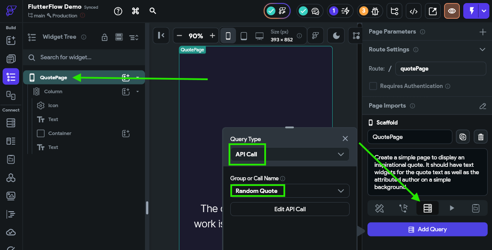The height and width of the screenshot is (250, 492).
Task: Add a child widget to Column
Action: (x=125, y=91)
